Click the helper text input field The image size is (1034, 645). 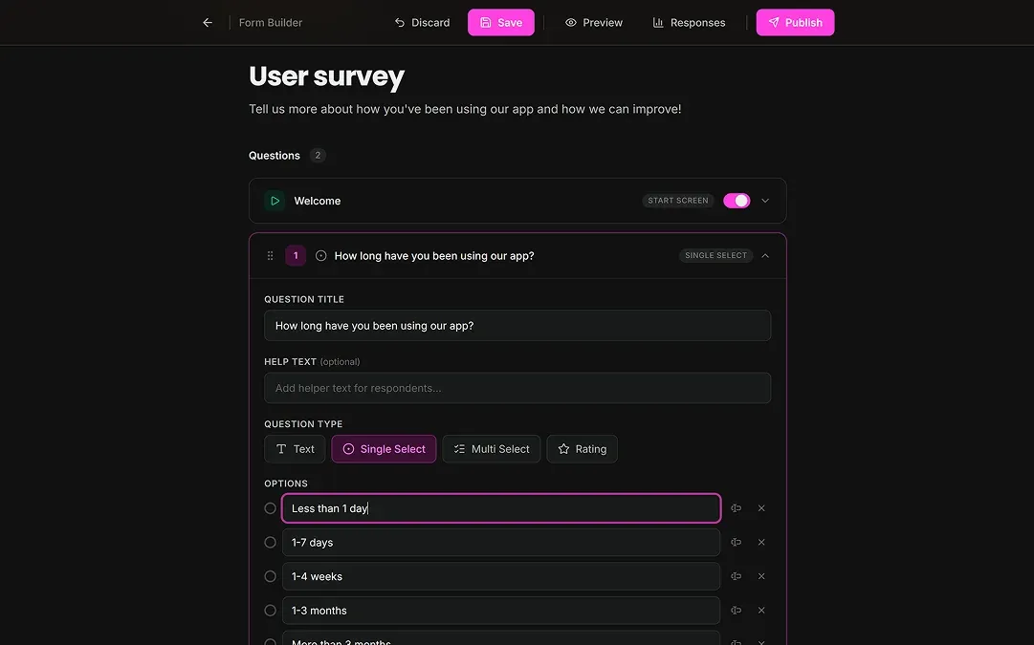[517, 387]
